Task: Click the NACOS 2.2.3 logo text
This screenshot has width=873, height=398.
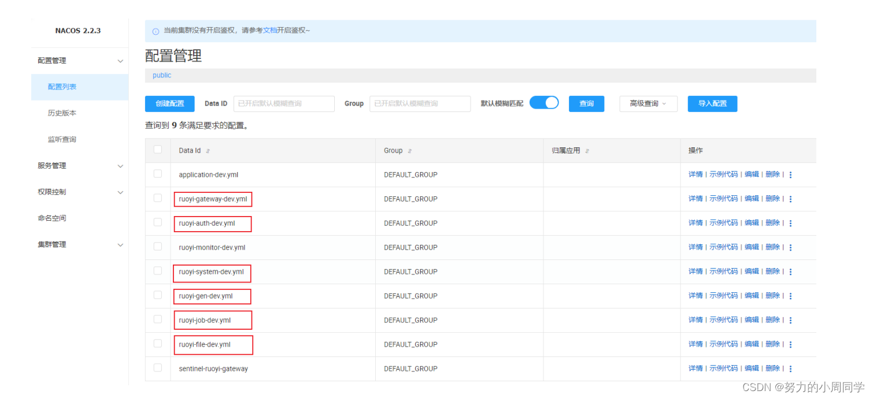Action: [78, 31]
